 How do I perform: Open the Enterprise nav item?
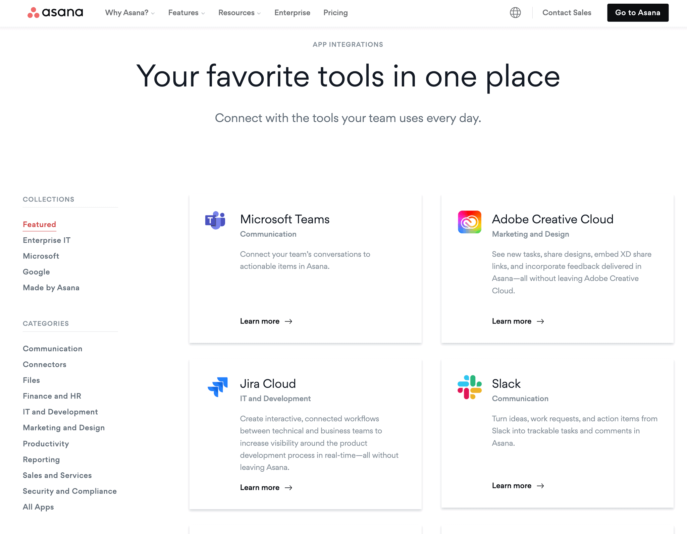point(292,13)
